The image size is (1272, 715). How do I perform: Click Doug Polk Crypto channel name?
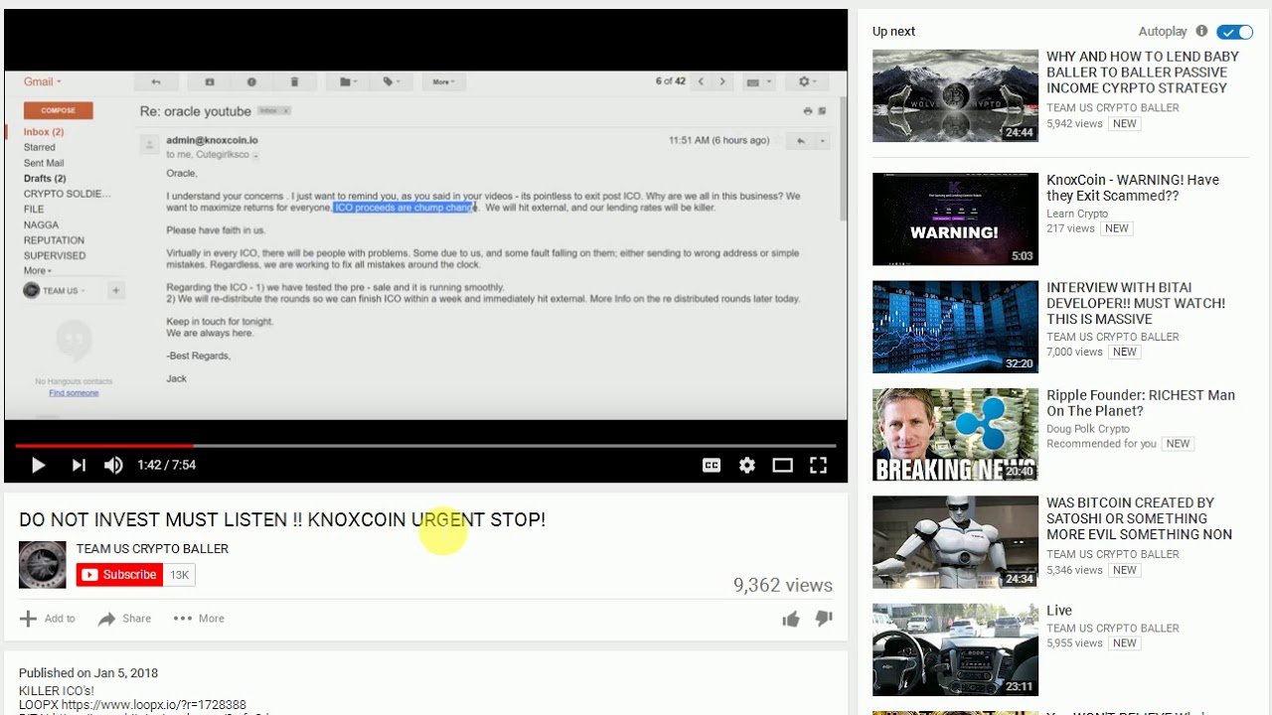point(1087,429)
